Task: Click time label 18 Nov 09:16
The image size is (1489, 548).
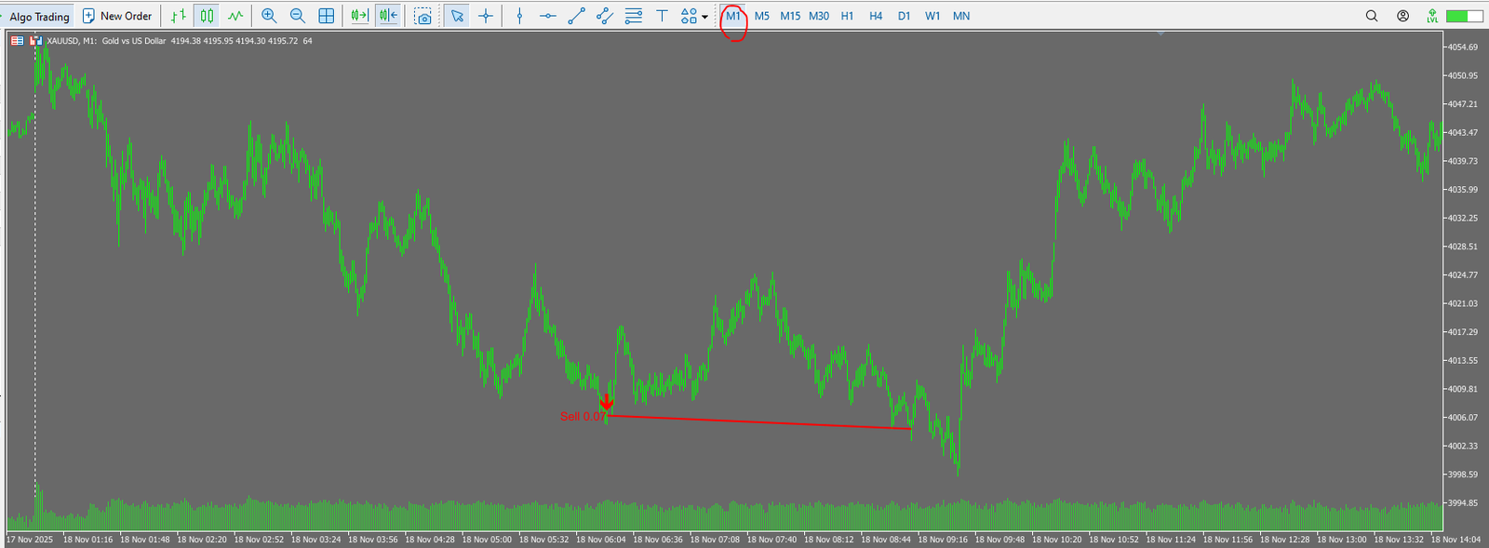Action: [x=943, y=540]
